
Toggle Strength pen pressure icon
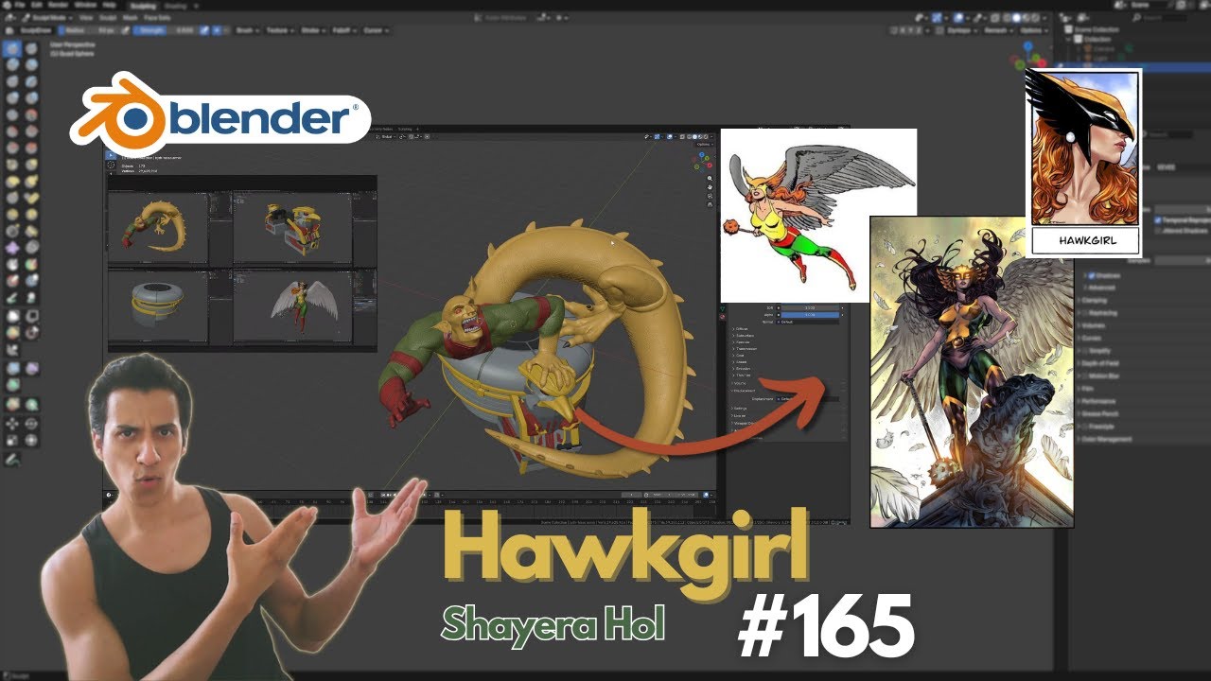204,30
